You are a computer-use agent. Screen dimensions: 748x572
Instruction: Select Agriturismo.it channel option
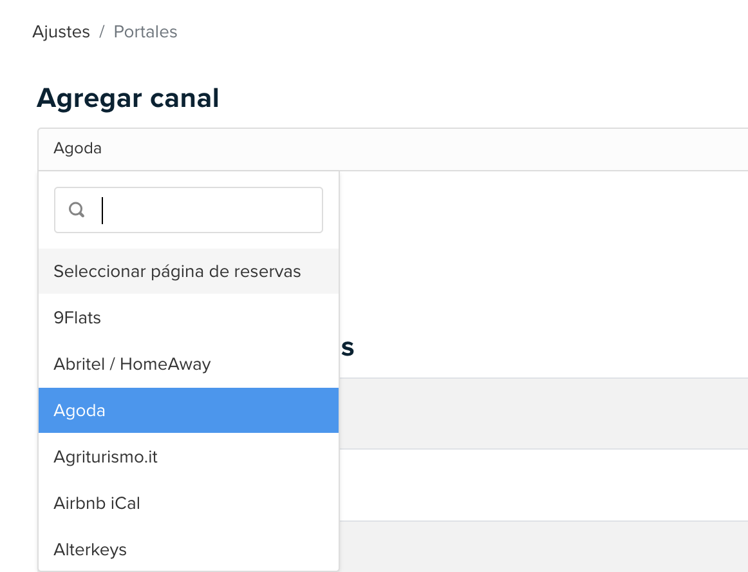[189, 457]
